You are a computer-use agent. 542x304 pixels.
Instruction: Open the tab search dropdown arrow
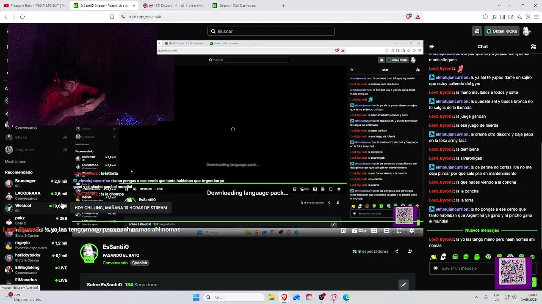(x=499, y=5)
